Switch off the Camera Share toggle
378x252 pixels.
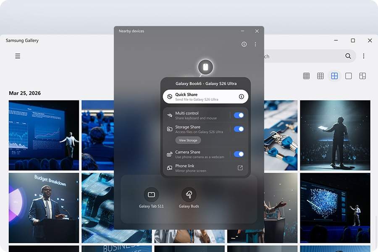pyautogui.click(x=239, y=154)
